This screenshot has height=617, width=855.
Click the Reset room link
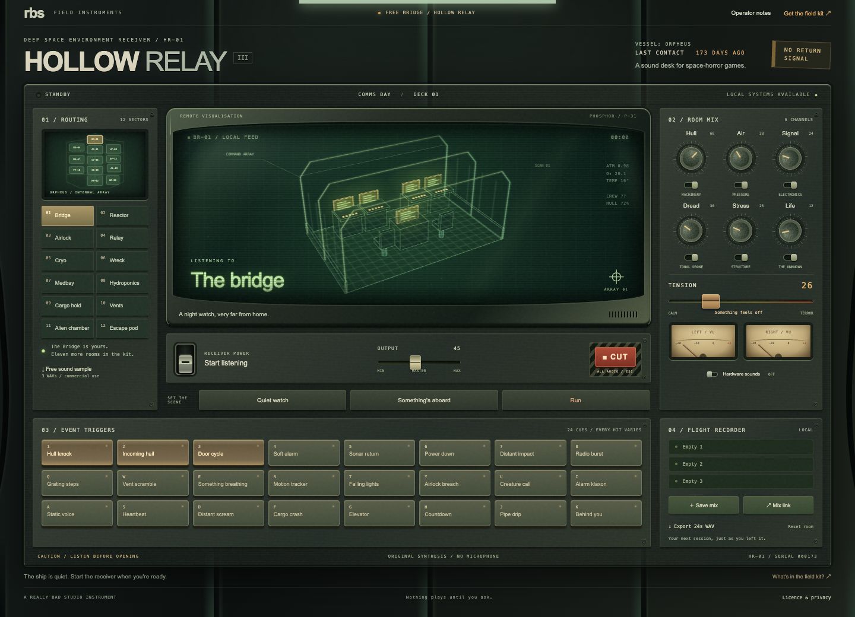[x=800, y=526]
